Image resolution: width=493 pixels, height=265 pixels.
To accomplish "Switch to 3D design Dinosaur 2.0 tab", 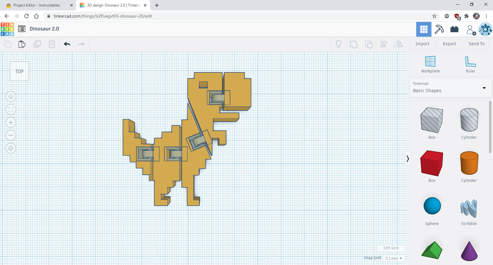I will coord(113,5).
